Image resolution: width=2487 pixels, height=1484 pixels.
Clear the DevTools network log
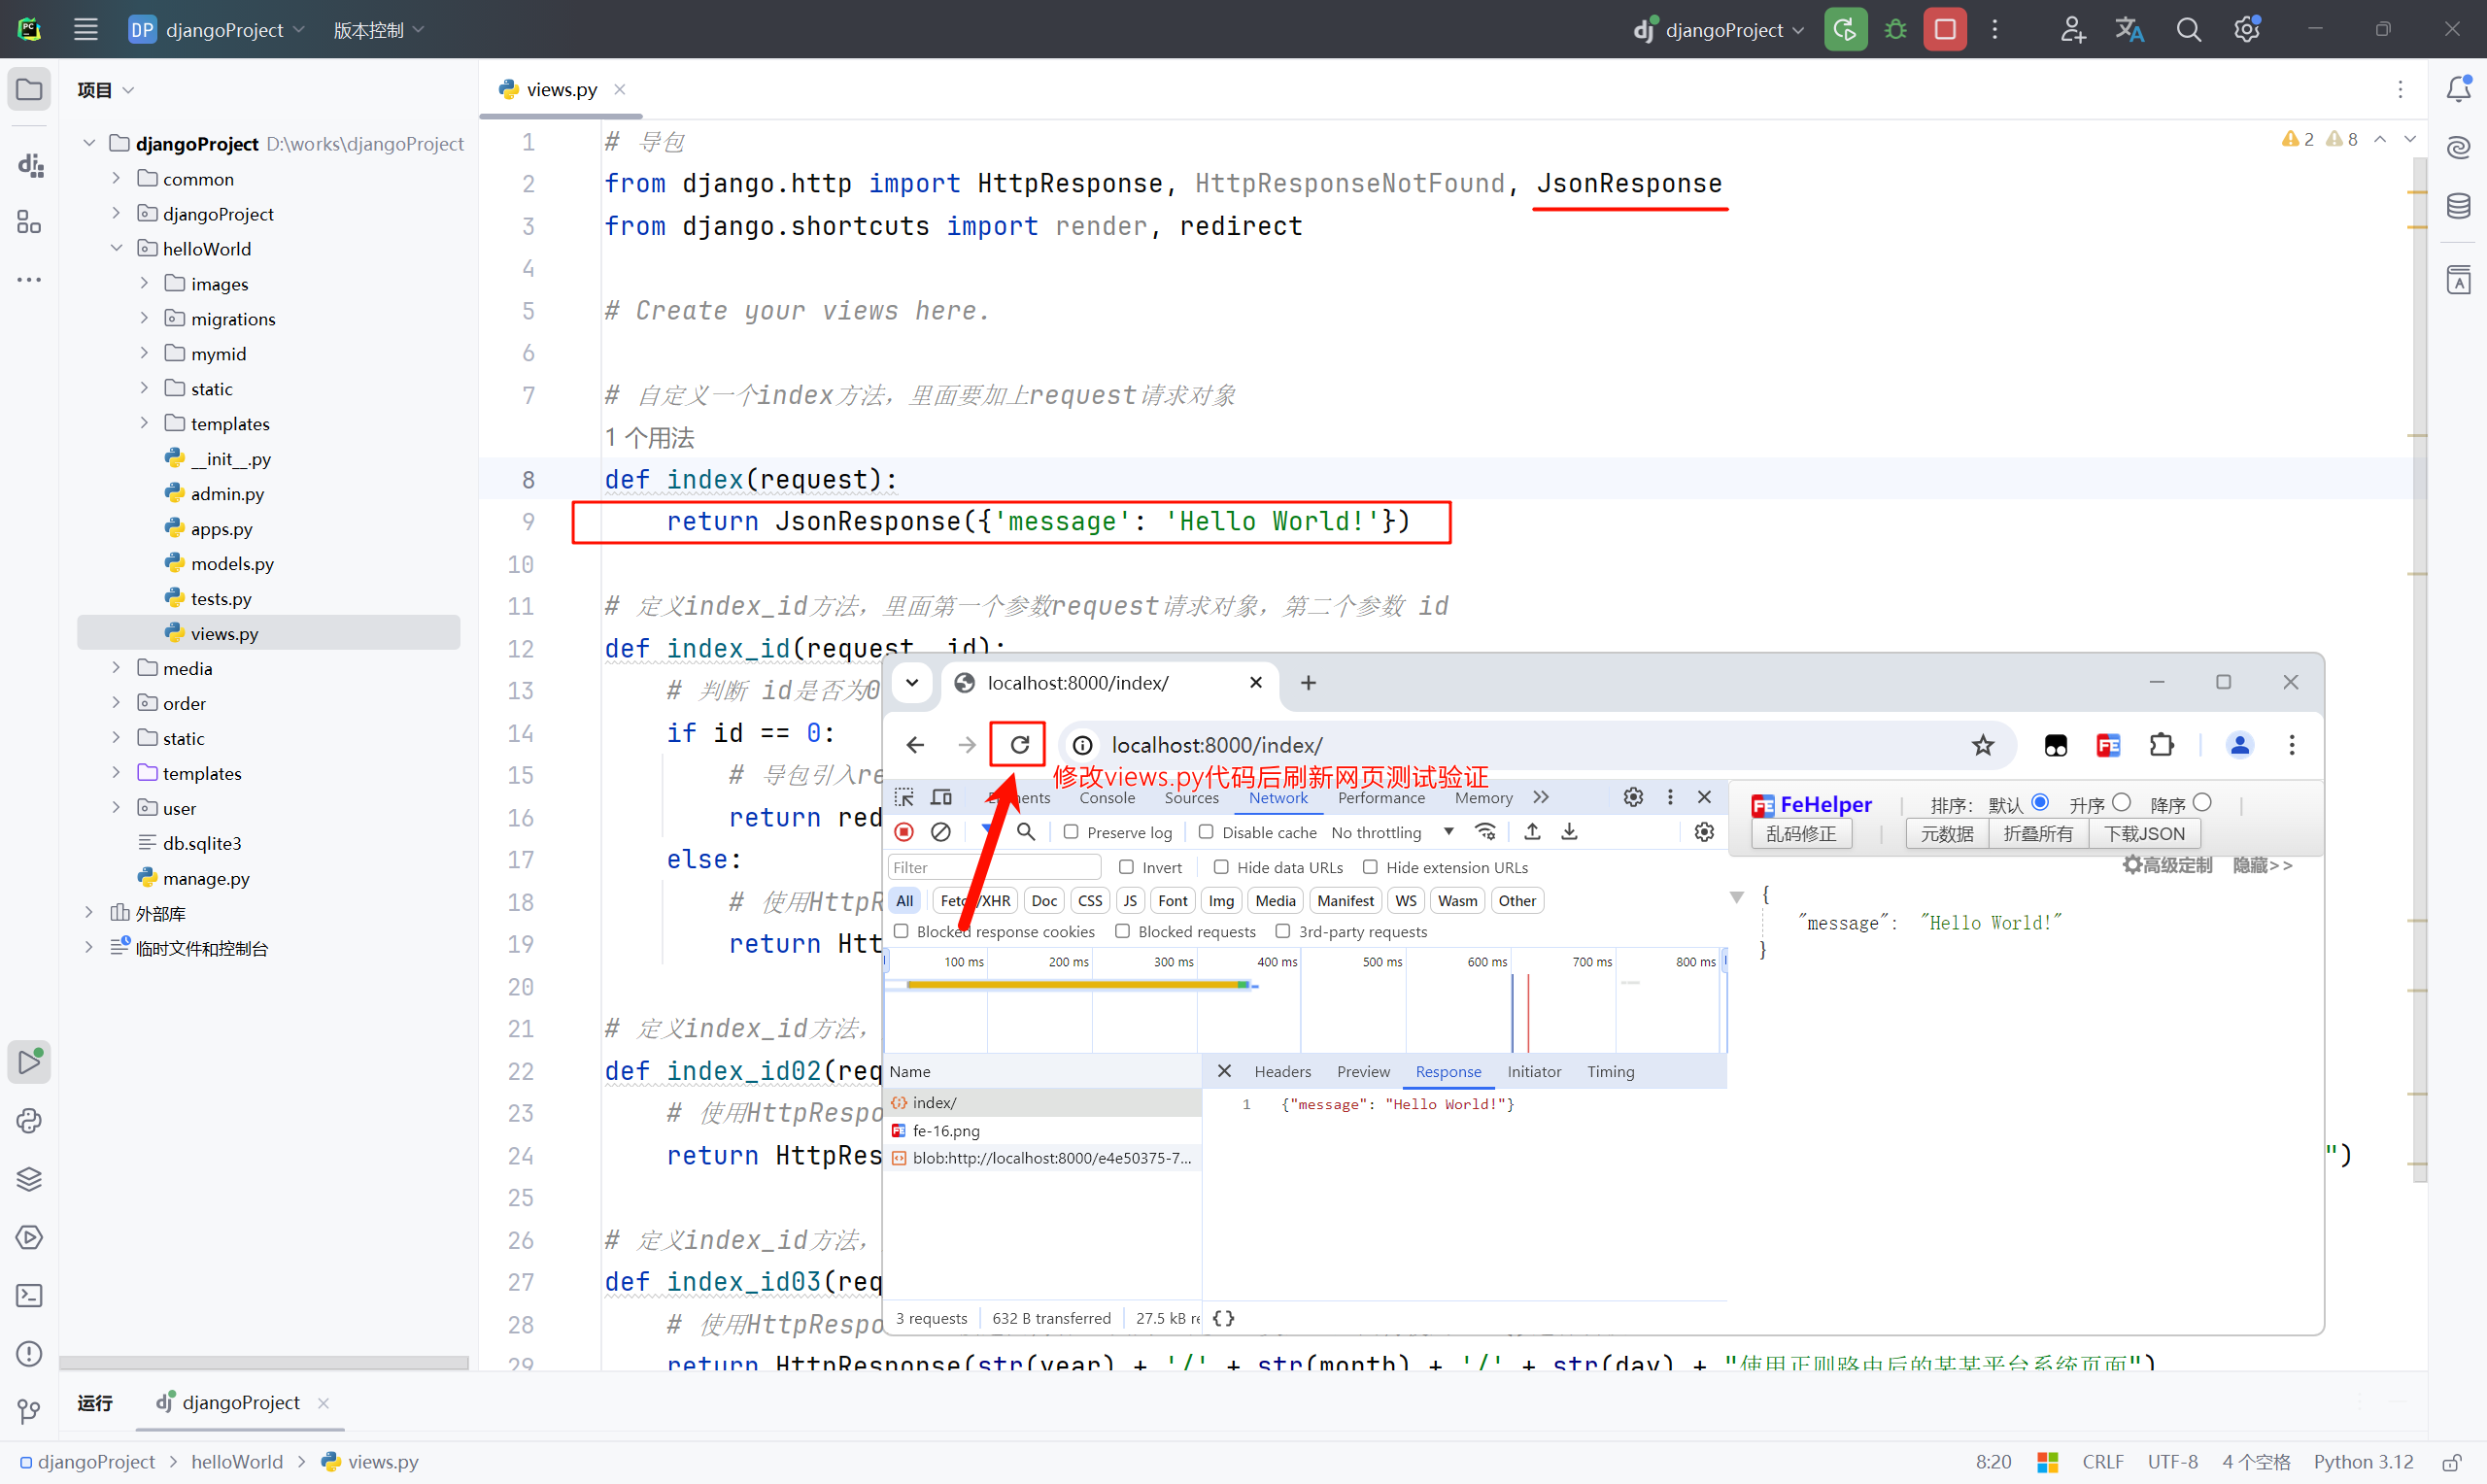pyautogui.click(x=940, y=832)
